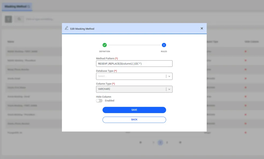Click the "RULES" step label
This screenshot has width=264, height=159.
(164, 51)
